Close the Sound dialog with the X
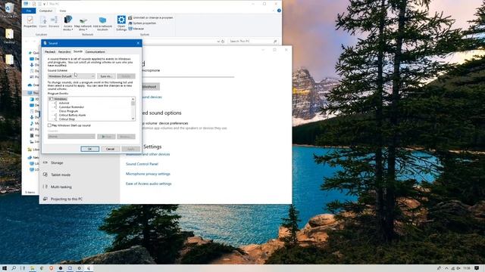Screen dimensions: 485x272 [x=138, y=43]
